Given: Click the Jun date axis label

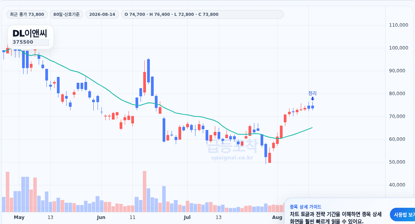Looking at the screenshot, I should pos(101,217).
